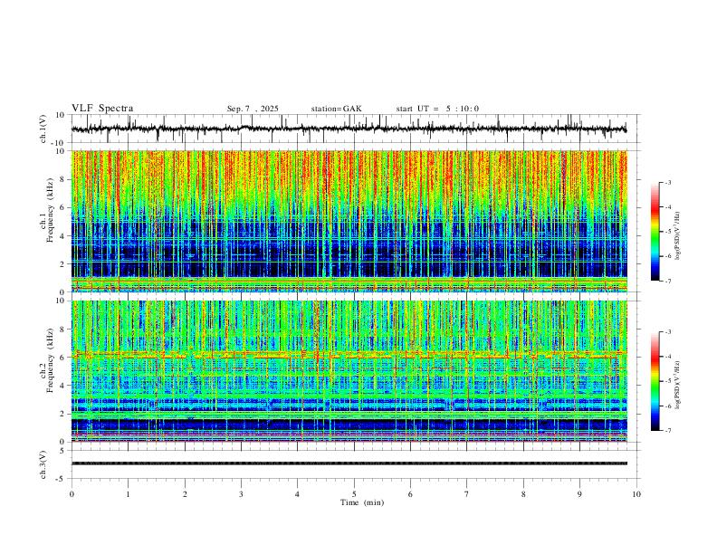Click the "ch.3(V)" axis label
The image size is (717, 554).
[43, 465]
